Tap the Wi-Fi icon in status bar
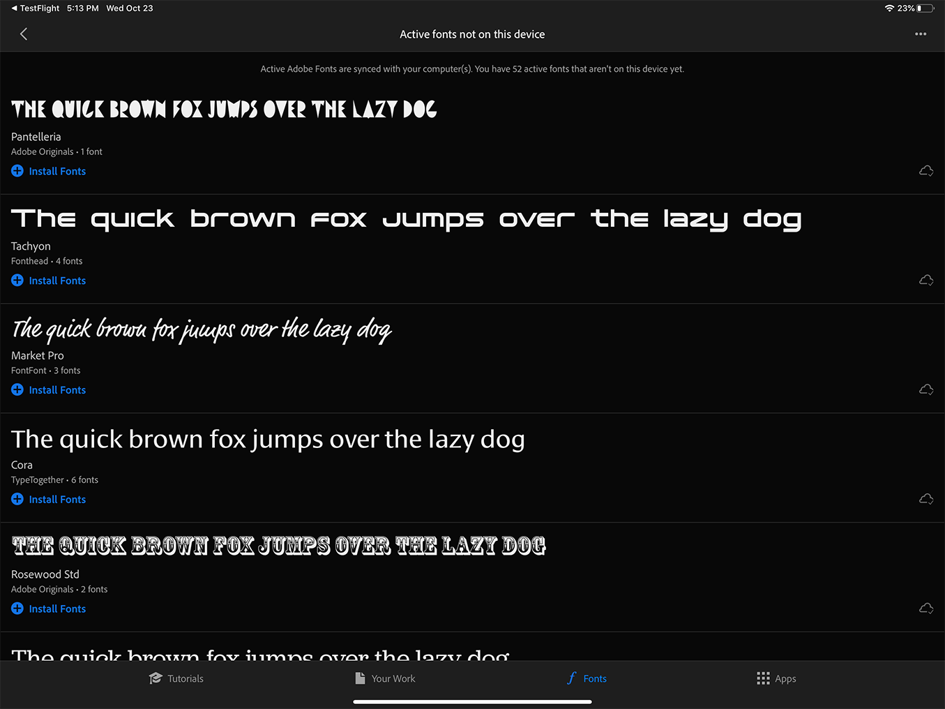 889,8
